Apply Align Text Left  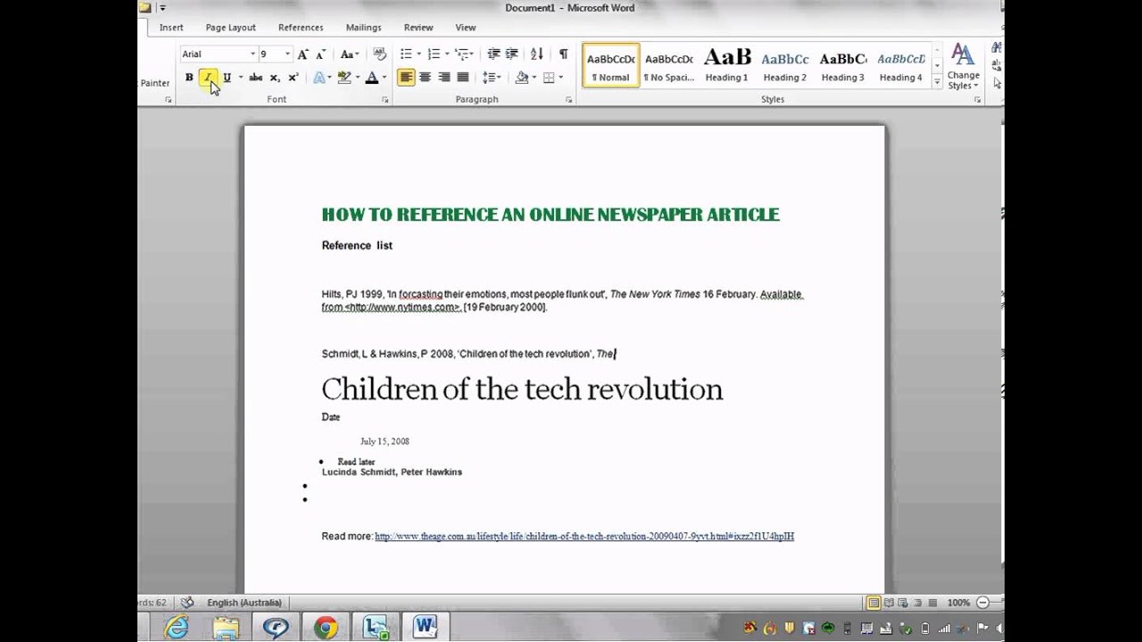406,78
